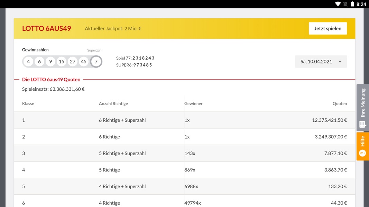Click the 6 Richtige + Superzahl row

click(185, 120)
